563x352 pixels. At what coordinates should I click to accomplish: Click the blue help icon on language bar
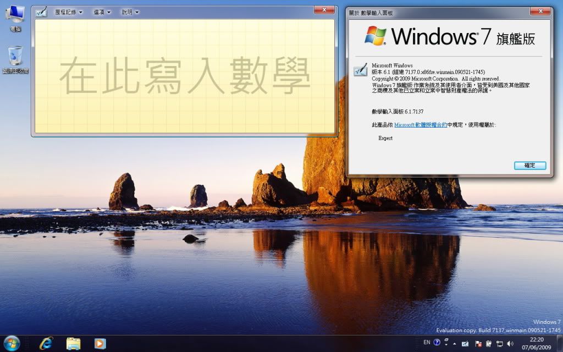437,342
